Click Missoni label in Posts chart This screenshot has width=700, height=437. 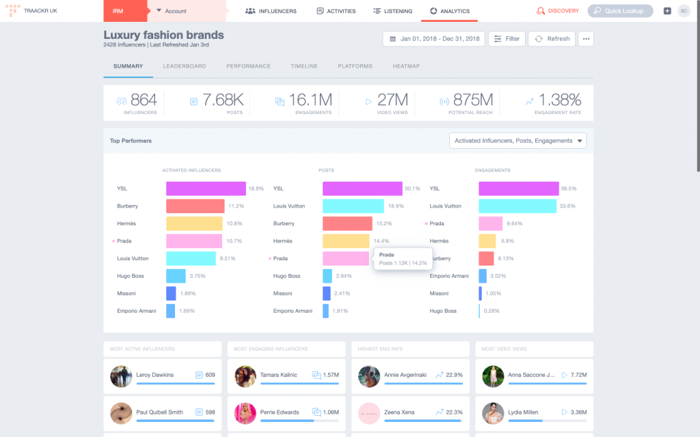(282, 294)
